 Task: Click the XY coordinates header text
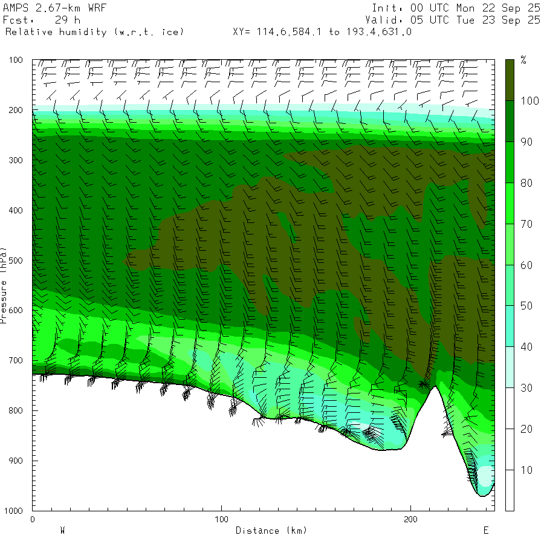point(322,32)
